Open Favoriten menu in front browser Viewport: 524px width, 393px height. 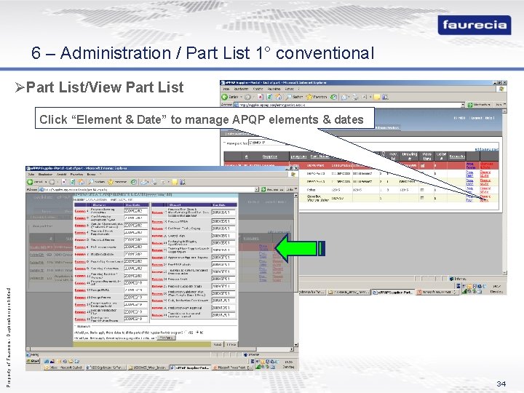tap(76, 174)
